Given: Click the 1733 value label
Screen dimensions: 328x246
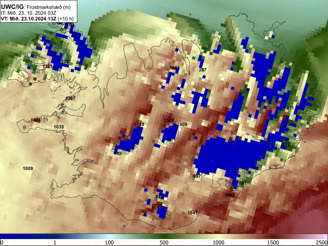Looking at the screenshot, I should tap(157, 206).
